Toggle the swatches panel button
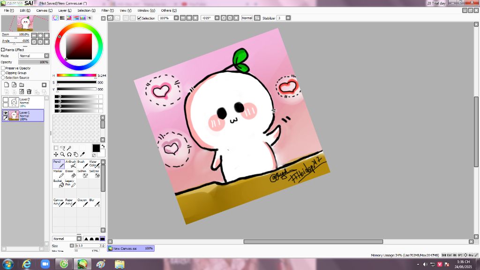 click(x=83, y=18)
